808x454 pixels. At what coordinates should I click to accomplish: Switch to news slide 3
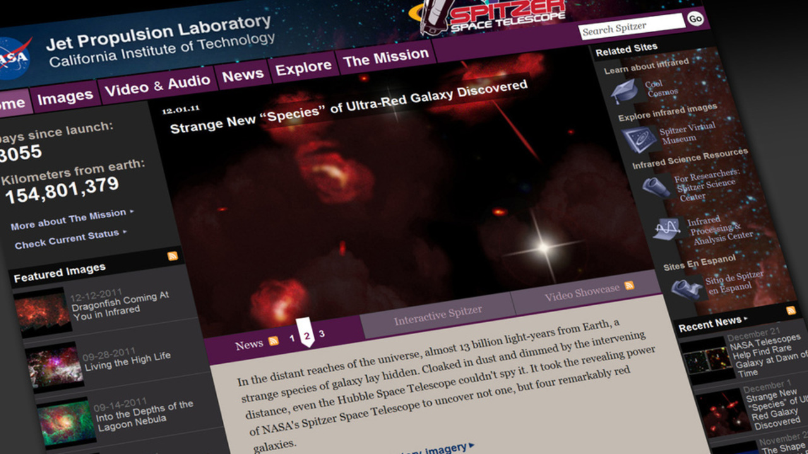[x=321, y=334]
